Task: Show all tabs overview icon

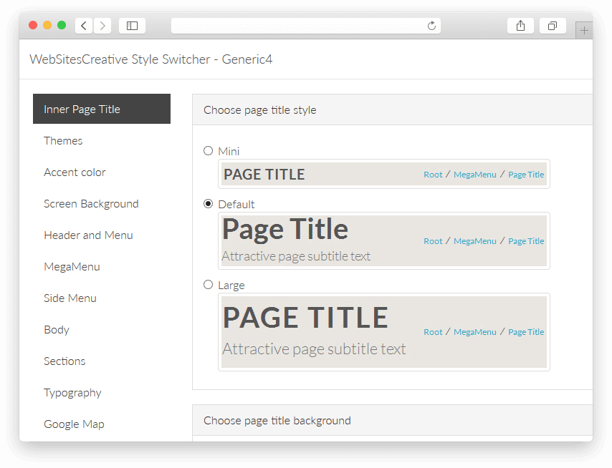Action: 553,26
